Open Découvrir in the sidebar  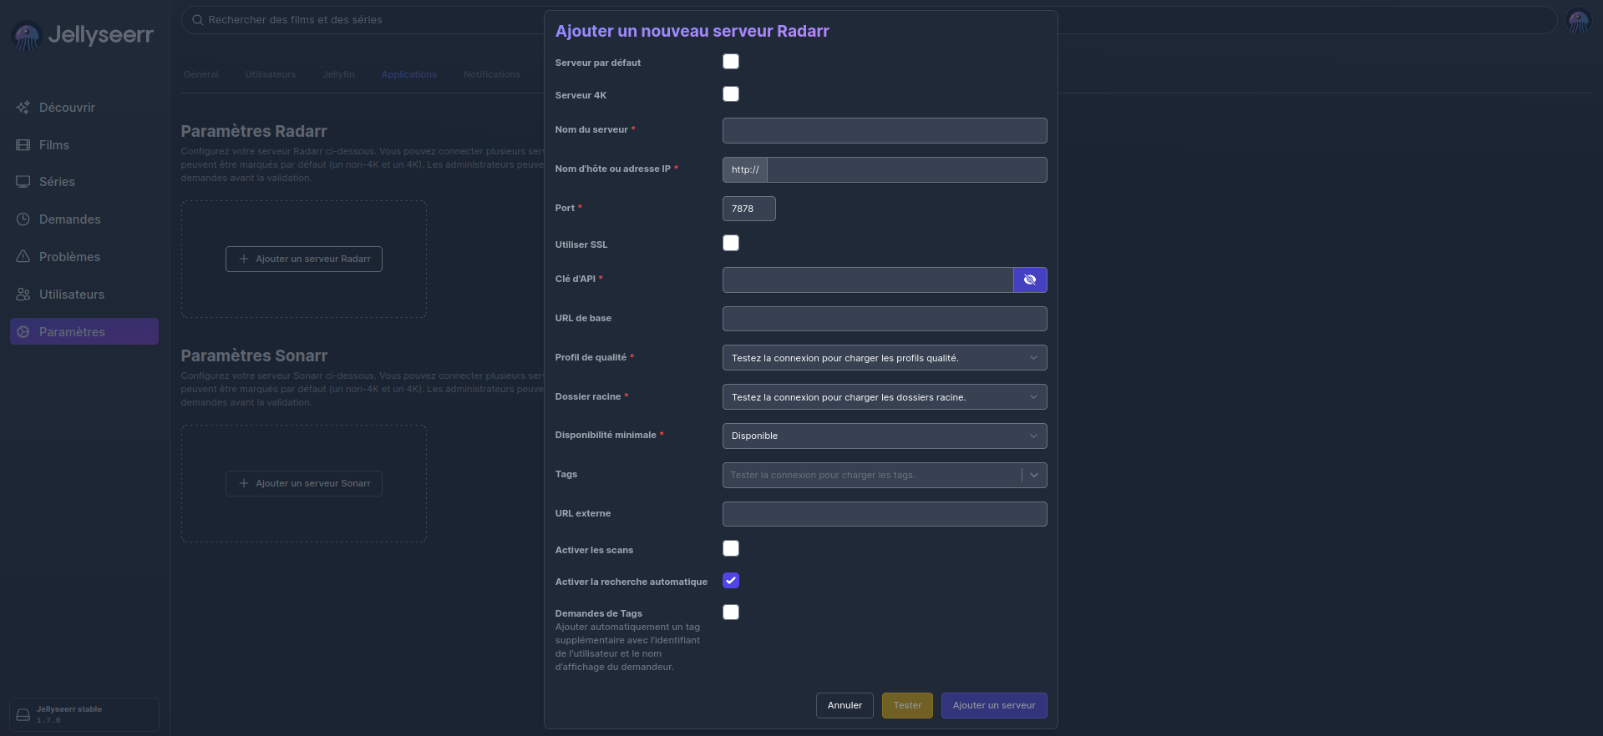84,108
